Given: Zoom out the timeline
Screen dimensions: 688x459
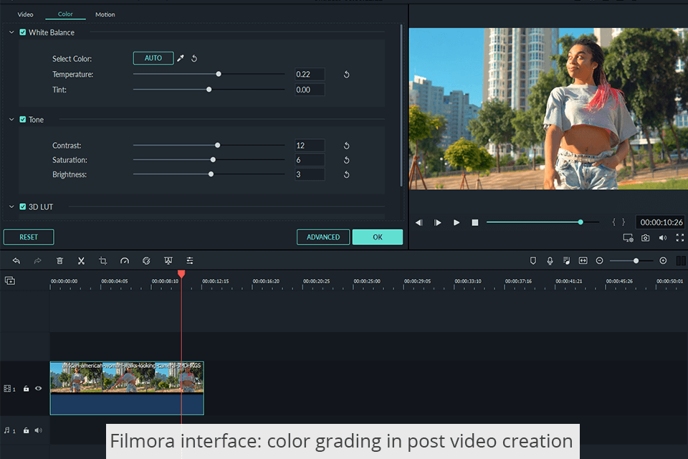Looking at the screenshot, I should pyautogui.click(x=599, y=261).
